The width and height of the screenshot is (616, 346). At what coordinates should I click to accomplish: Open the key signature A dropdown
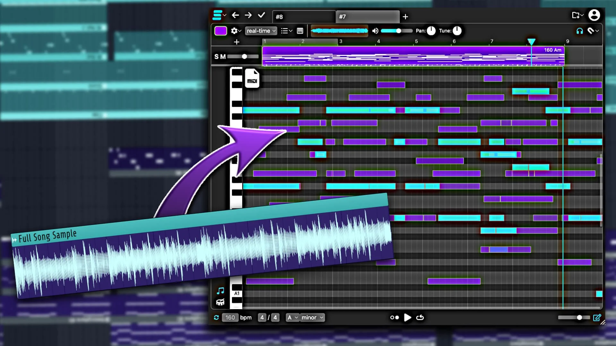(292, 317)
